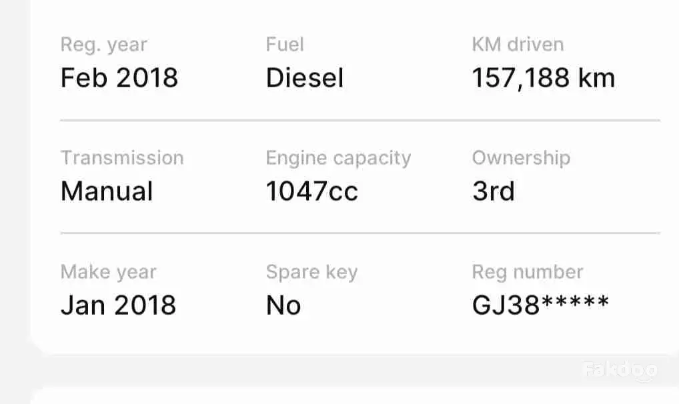Viewport: 679px width, 404px height.
Task: Select the 3rd ownership value
Action: (x=493, y=191)
